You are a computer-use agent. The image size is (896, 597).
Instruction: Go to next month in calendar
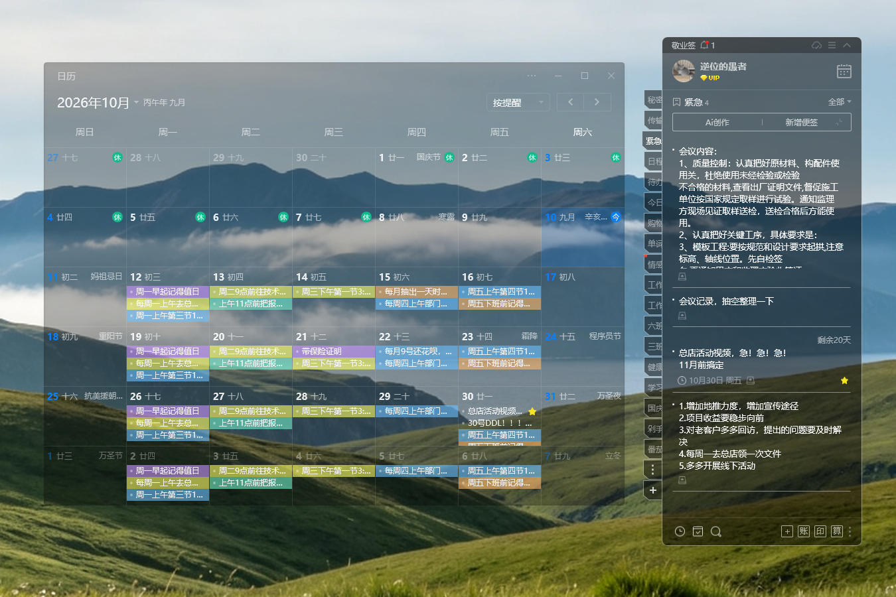[x=597, y=102]
